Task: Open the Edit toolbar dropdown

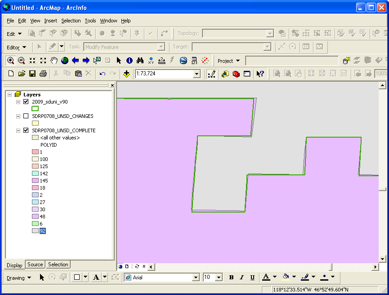Action: 14,34
